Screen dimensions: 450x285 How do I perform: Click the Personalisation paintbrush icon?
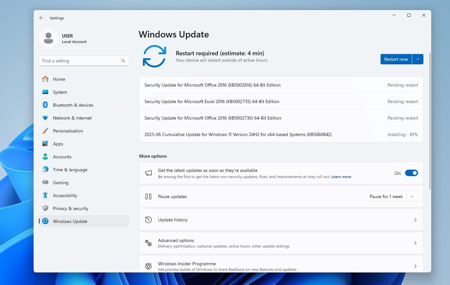click(45, 131)
